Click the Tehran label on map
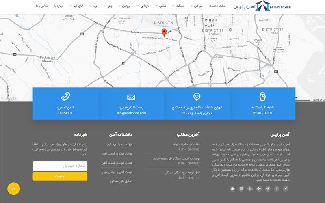The height and width of the screenshot is (203, 325). 209,20
